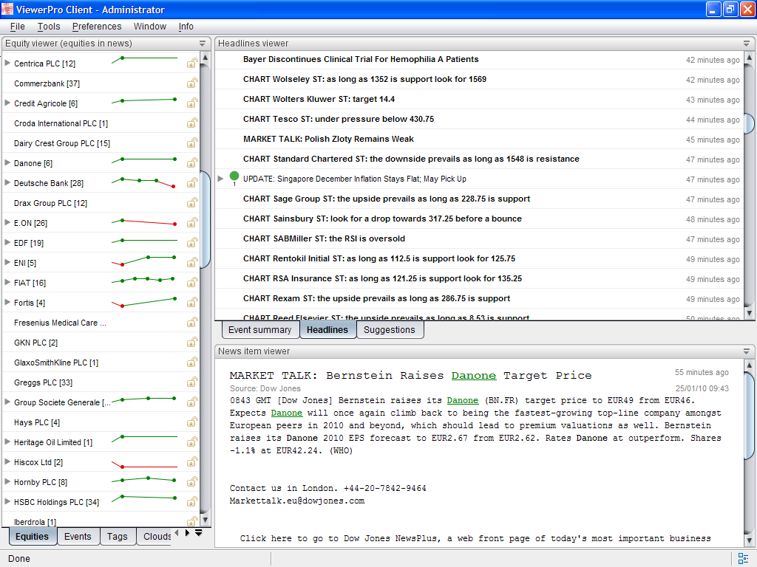Select the Equities tab
The image size is (757, 567).
click(x=33, y=536)
